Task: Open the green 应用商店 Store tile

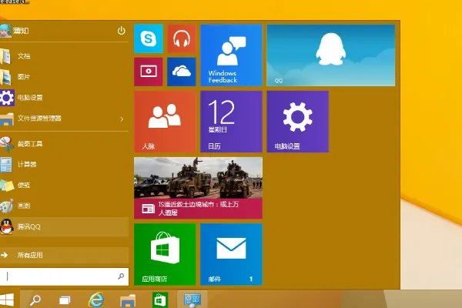Action: (x=165, y=254)
